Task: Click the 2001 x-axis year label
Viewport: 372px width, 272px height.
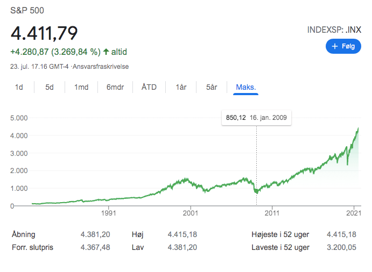Action: [x=191, y=213]
